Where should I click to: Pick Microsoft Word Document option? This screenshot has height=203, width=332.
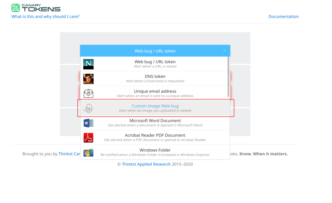click(155, 123)
